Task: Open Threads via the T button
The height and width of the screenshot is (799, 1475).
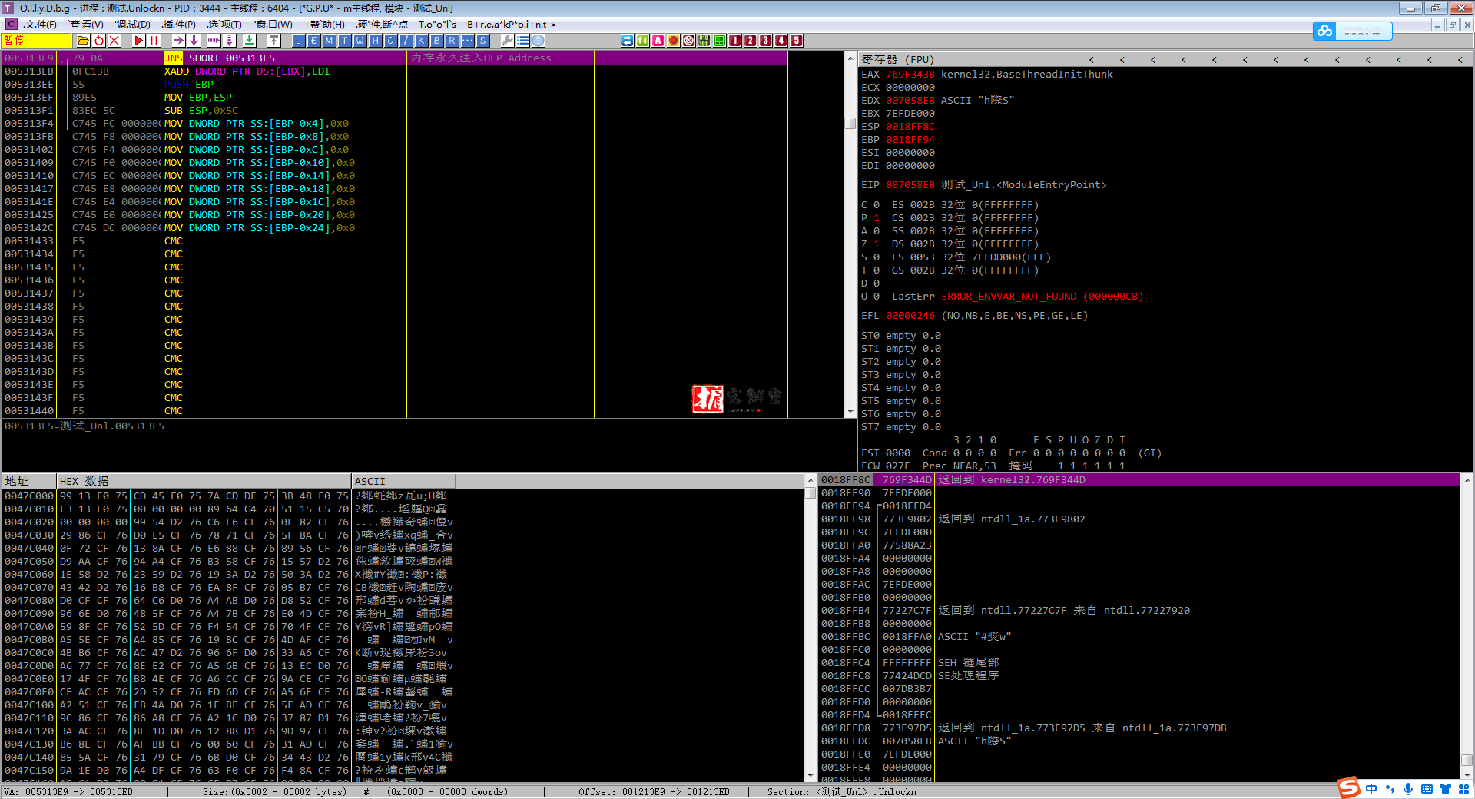Action: [345, 41]
